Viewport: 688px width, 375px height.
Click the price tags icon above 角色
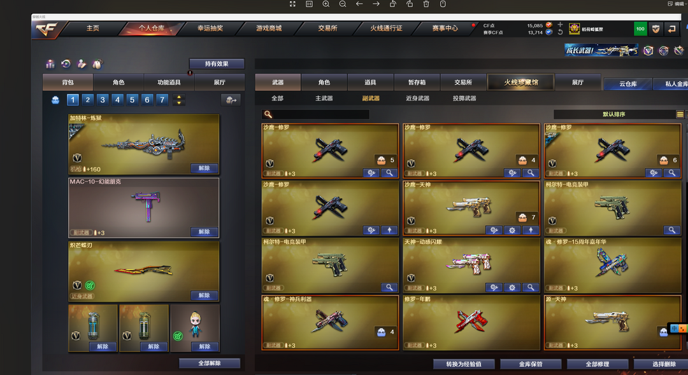click(97, 64)
